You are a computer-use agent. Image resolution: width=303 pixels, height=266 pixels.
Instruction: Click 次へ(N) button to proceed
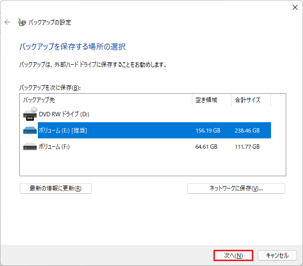[x=233, y=255]
